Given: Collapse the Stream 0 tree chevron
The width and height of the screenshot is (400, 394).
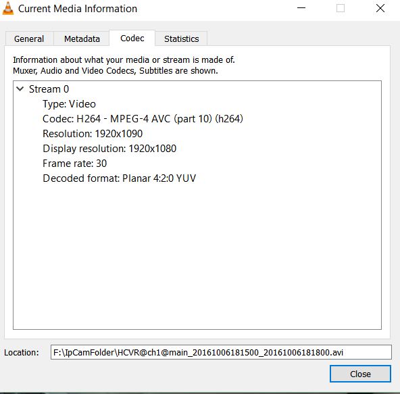Looking at the screenshot, I should click(20, 89).
